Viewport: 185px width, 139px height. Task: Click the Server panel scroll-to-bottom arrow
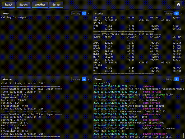click(176, 79)
